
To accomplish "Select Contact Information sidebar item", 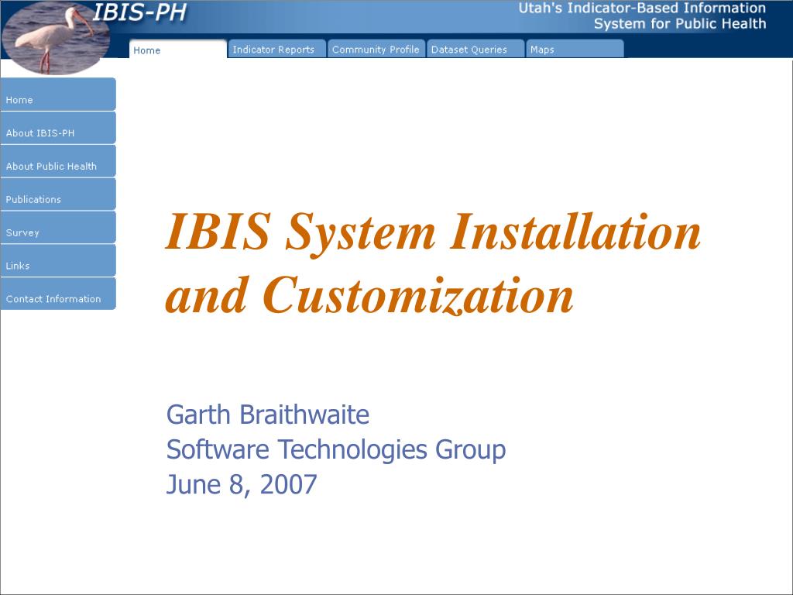I will coord(58,294).
